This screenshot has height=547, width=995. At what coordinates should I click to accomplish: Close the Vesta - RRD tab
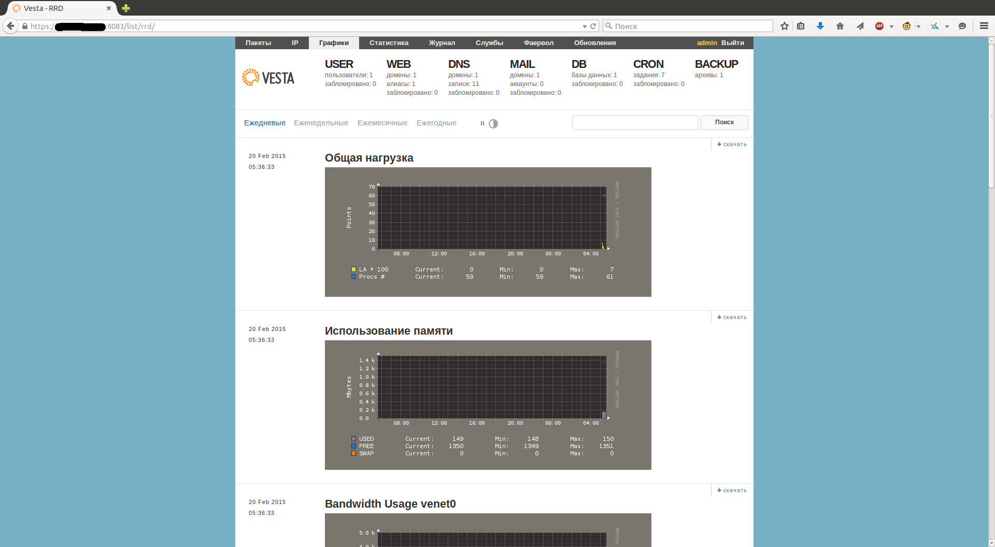[x=109, y=8]
